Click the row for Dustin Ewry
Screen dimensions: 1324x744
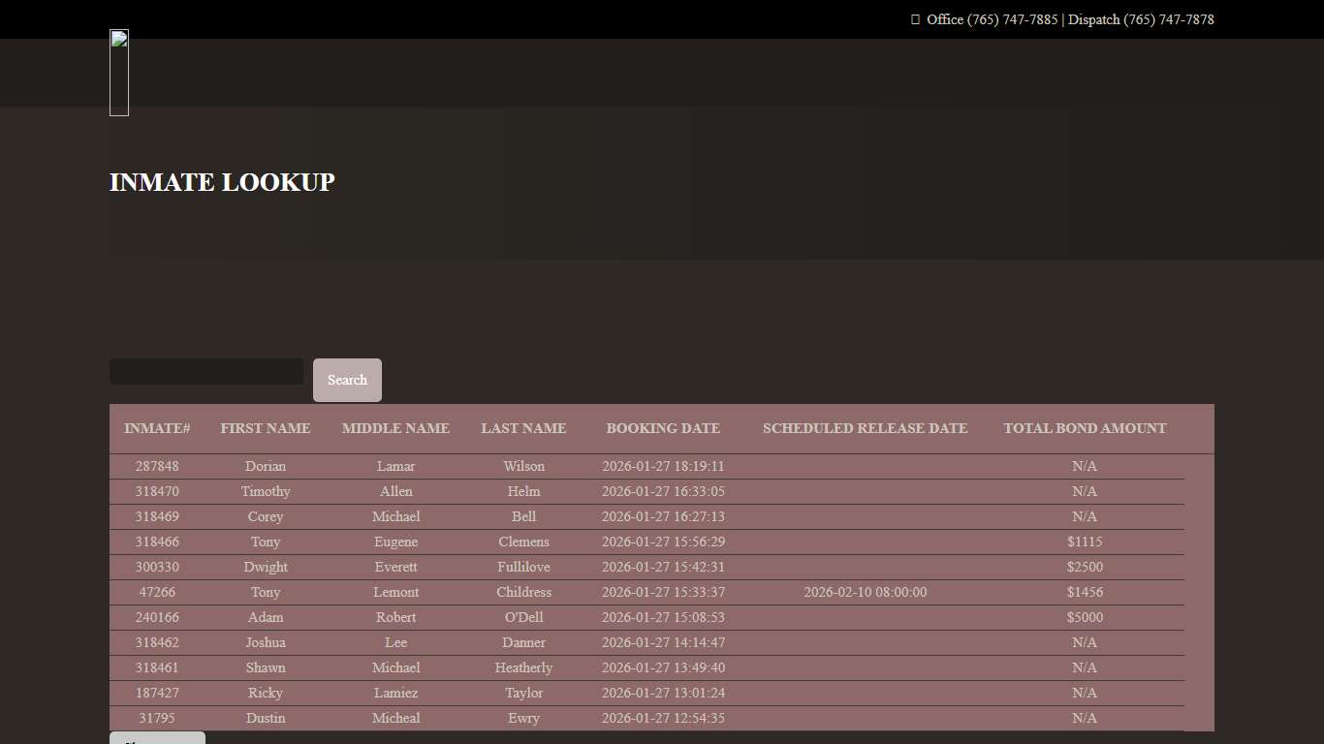click(523, 718)
